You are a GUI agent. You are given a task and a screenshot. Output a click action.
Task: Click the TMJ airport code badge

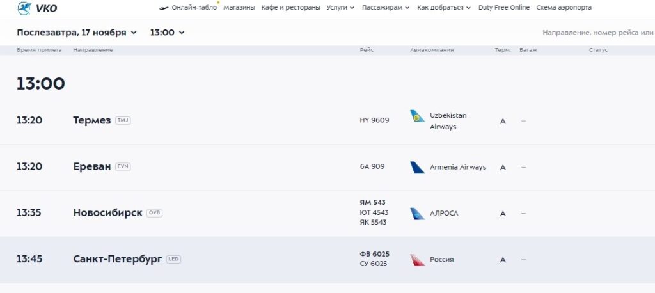click(123, 120)
